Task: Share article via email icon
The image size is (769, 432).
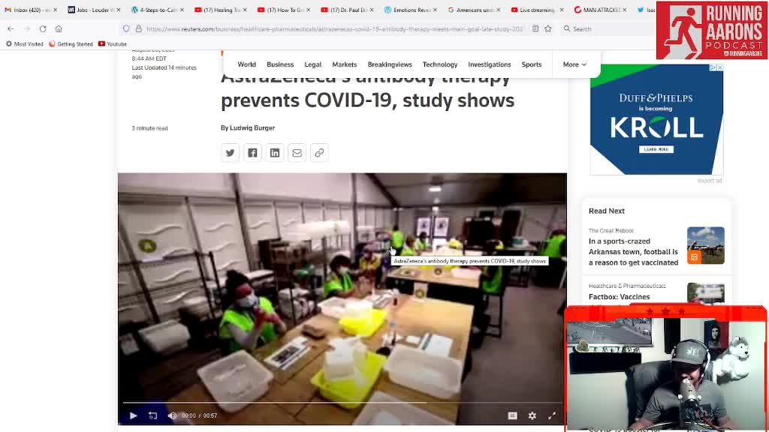Action: tap(297, 153)
